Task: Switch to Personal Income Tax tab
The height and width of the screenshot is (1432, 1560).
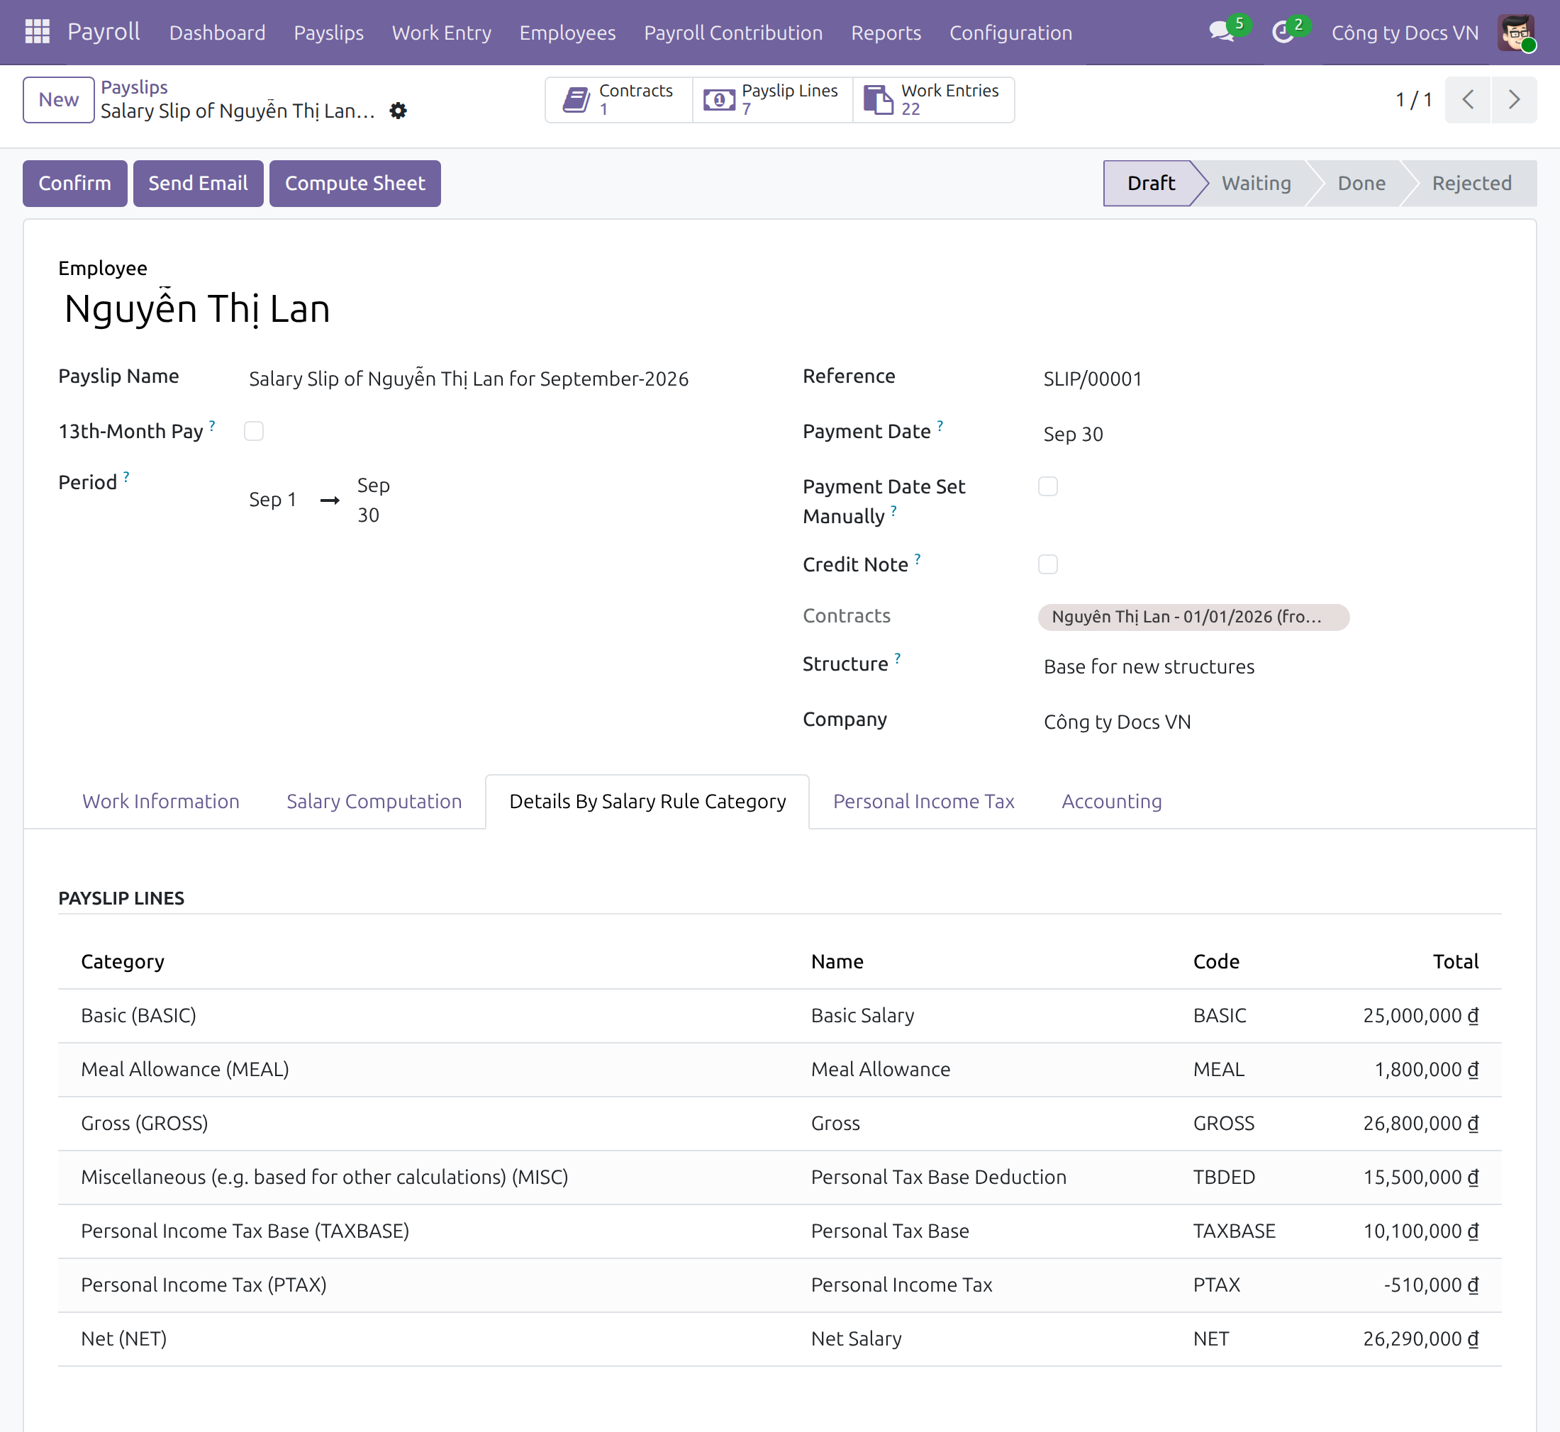Action: [923, 800]
